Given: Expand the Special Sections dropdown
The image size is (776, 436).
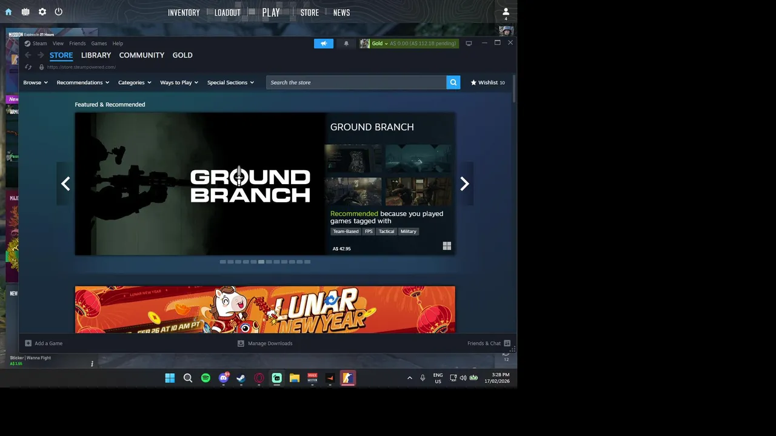Looking at the screenshot, I should pos(230,82).
